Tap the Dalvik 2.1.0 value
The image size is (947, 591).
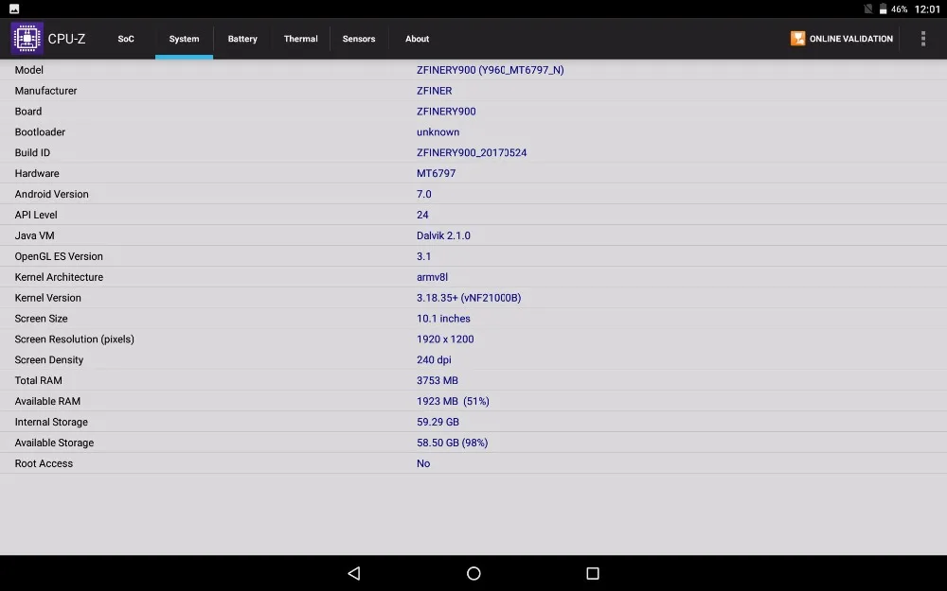pyautogui.click(x=443, y=235)
